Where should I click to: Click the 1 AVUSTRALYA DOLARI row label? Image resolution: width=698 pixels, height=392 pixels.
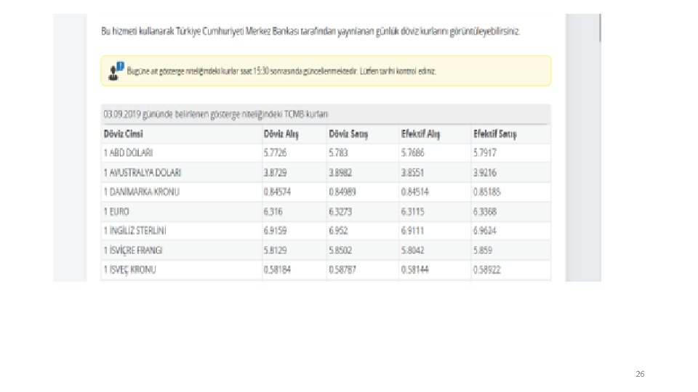pos(142,173)
